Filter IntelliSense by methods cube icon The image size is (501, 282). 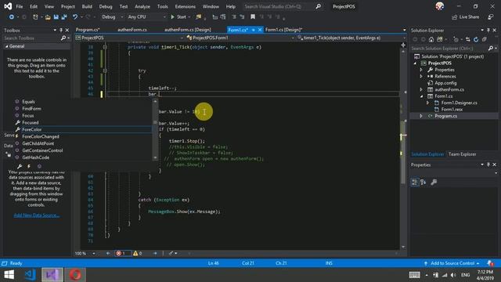click(x=39, y=166)
